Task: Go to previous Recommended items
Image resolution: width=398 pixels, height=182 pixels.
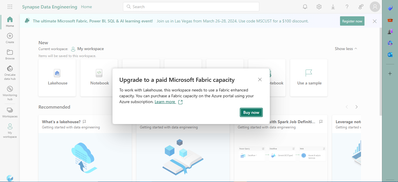Action: [347, 107]
